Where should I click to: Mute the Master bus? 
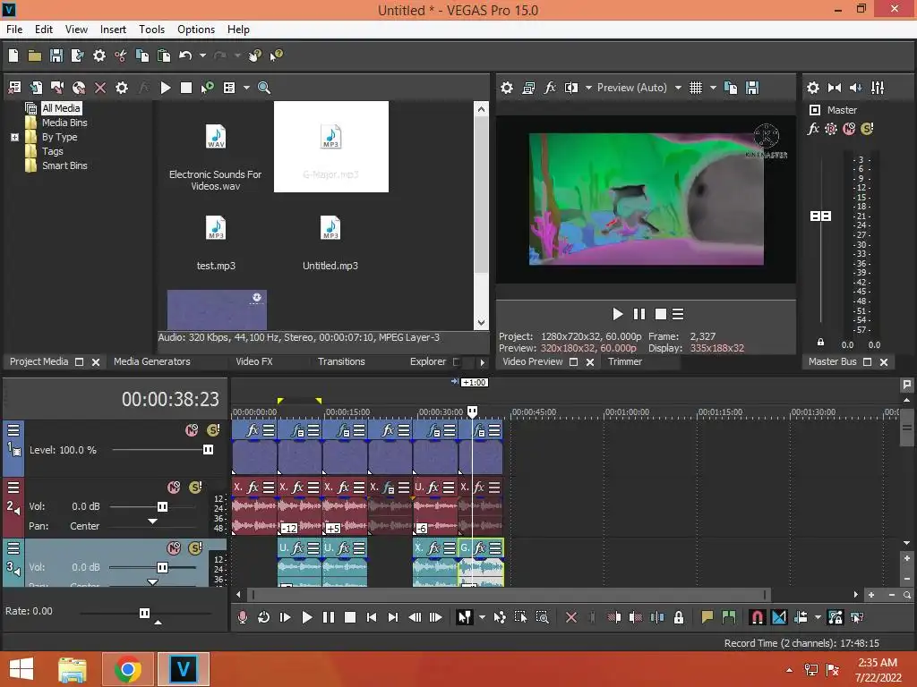pyautogui.click(x=849, y=129)
